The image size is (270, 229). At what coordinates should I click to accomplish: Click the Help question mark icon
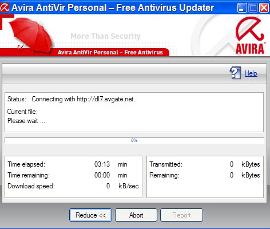235,73
